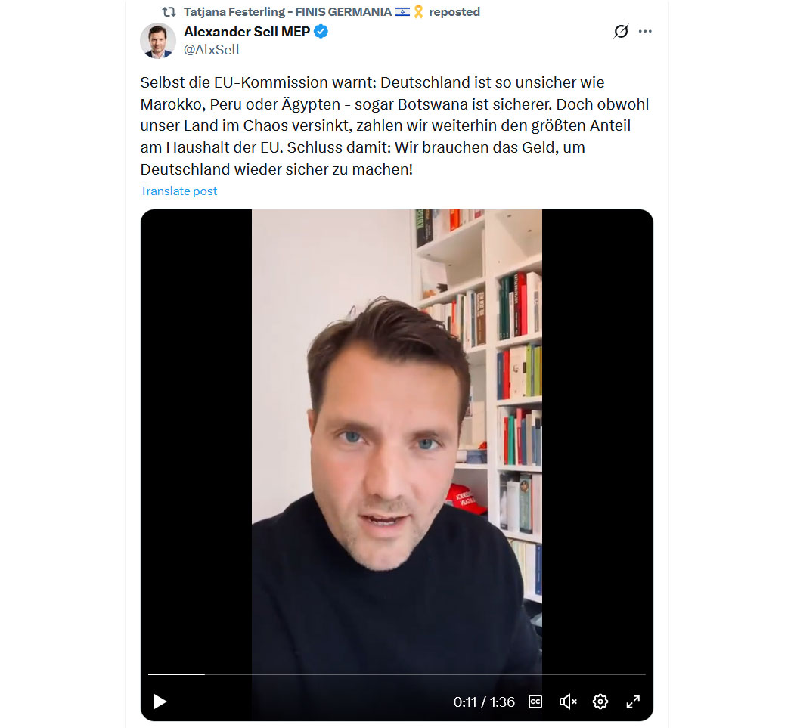Click the @AlxSell handle
Screen dimensions: 794x728
tap(212, 50)
